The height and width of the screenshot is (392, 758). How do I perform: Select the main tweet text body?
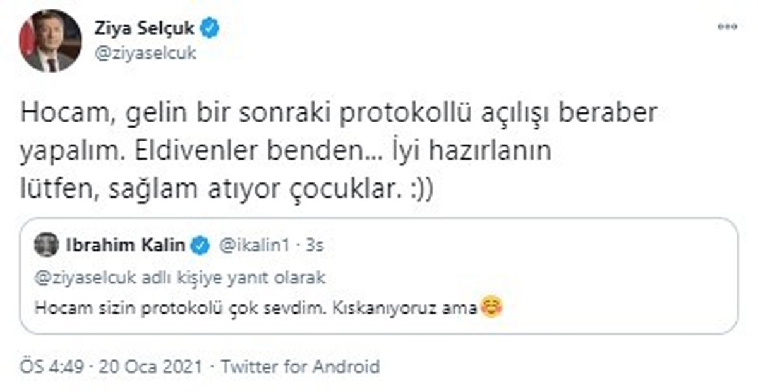pos(316,148)
